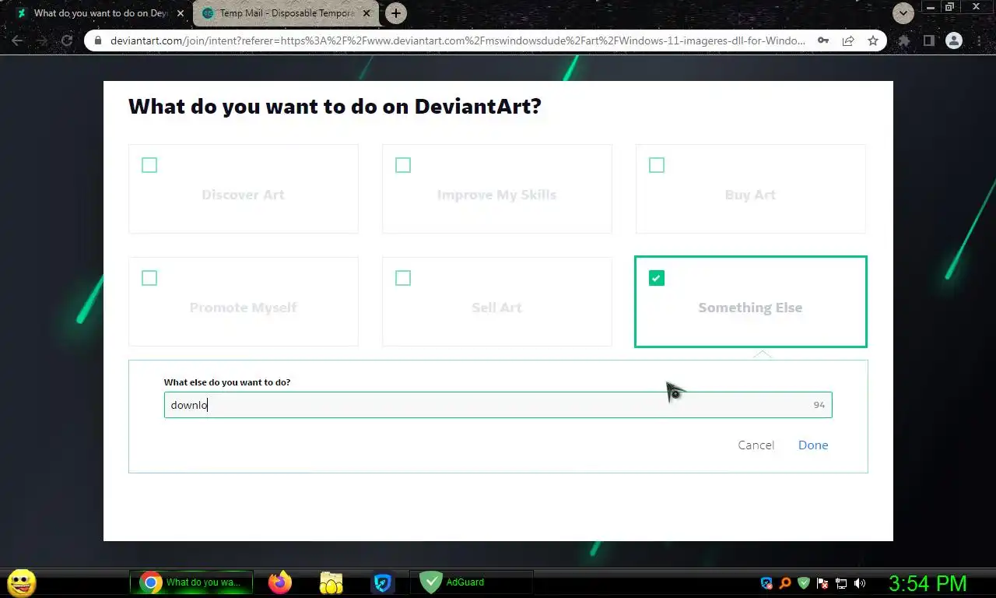The image size is (996, 598).
Task: Expand the tab search dropdown arrow
Action: (903, 13)
